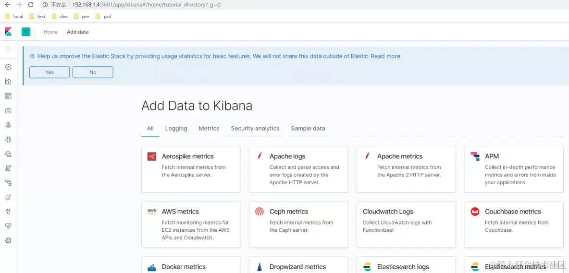
Task: Open Stack Monitoring heartbeat icon
Action: (8, 226)
